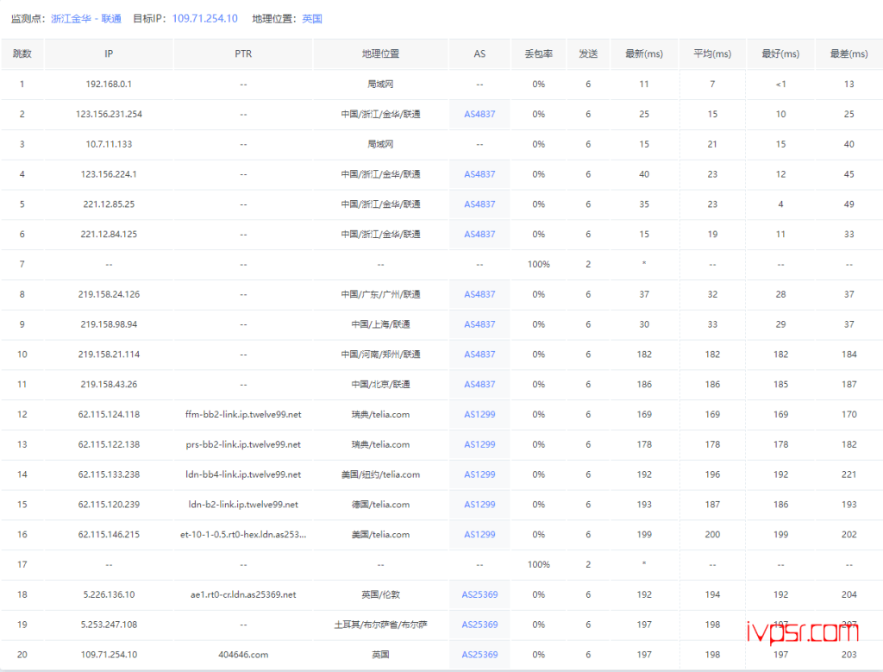Follow the AS4837 link for 221.12.84.125
883x672 pixels.
(x=479, y=235)
